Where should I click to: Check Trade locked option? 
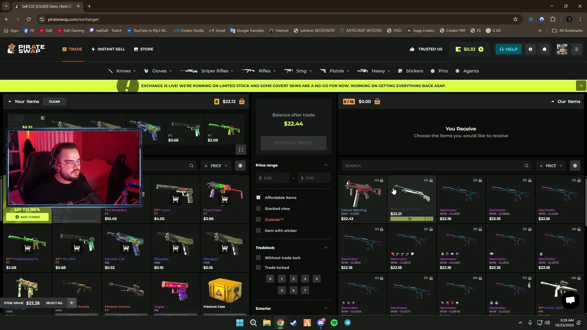(258, 268)
